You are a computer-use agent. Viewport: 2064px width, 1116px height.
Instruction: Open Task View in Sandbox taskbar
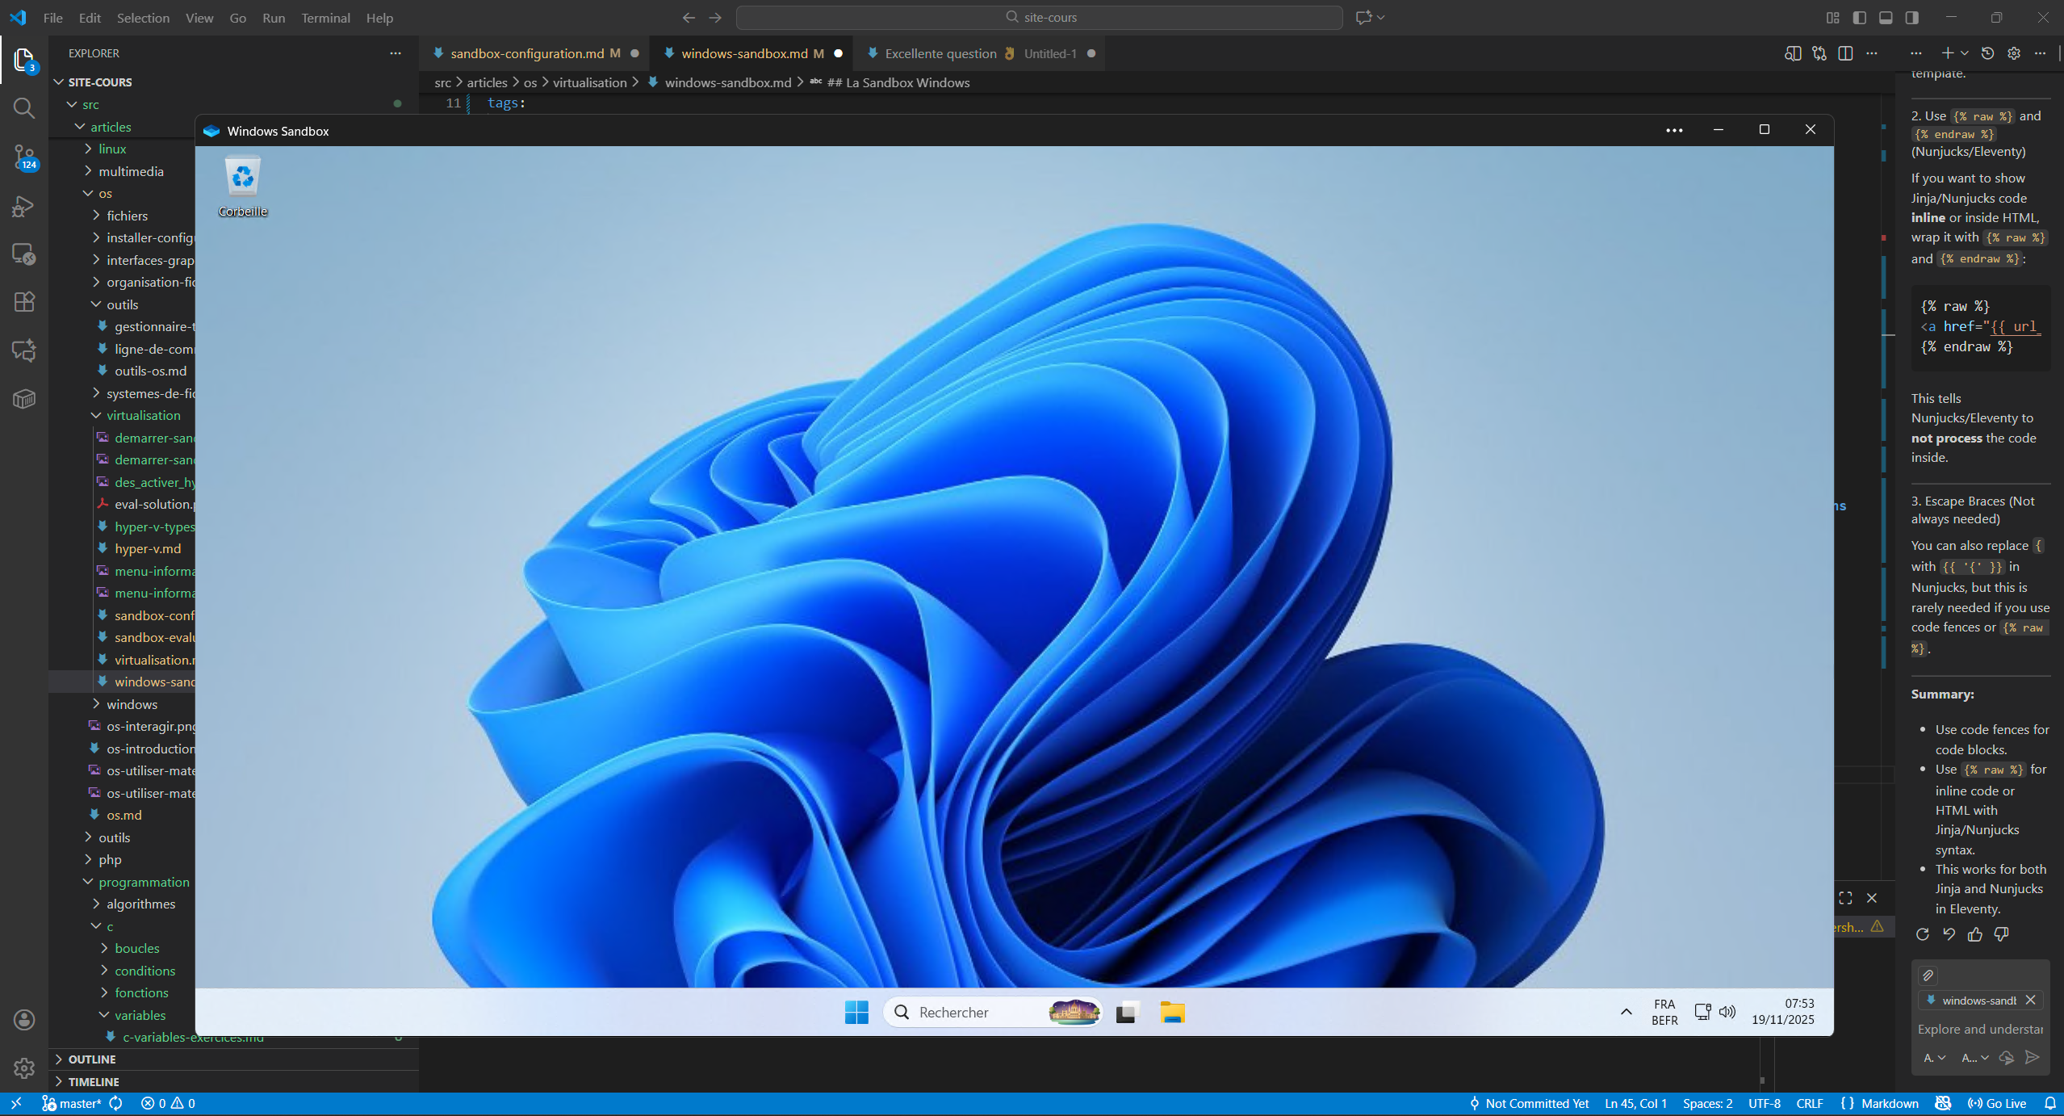tap(1127, 1012)
